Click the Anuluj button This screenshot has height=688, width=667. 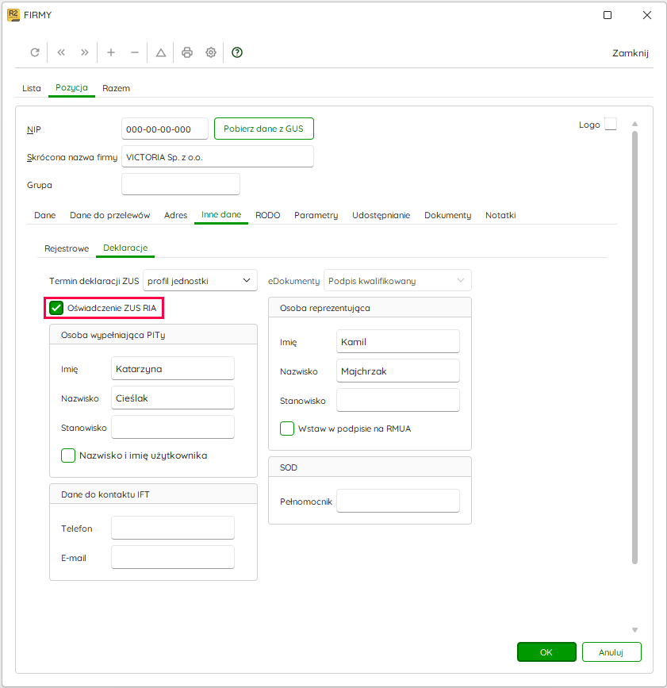coord(611,652)
